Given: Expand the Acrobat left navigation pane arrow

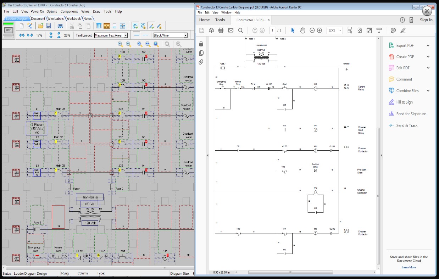Looking at the screenshot, I should 207,155.
